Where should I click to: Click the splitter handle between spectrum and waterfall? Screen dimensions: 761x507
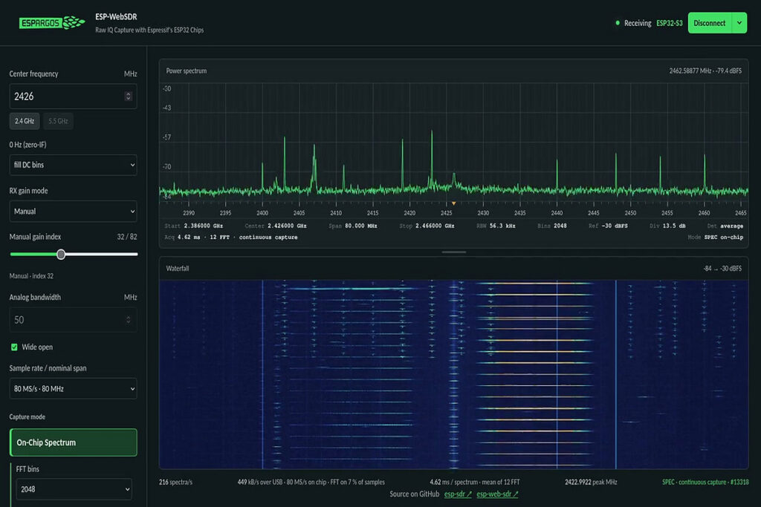click(x=454, y=252)
